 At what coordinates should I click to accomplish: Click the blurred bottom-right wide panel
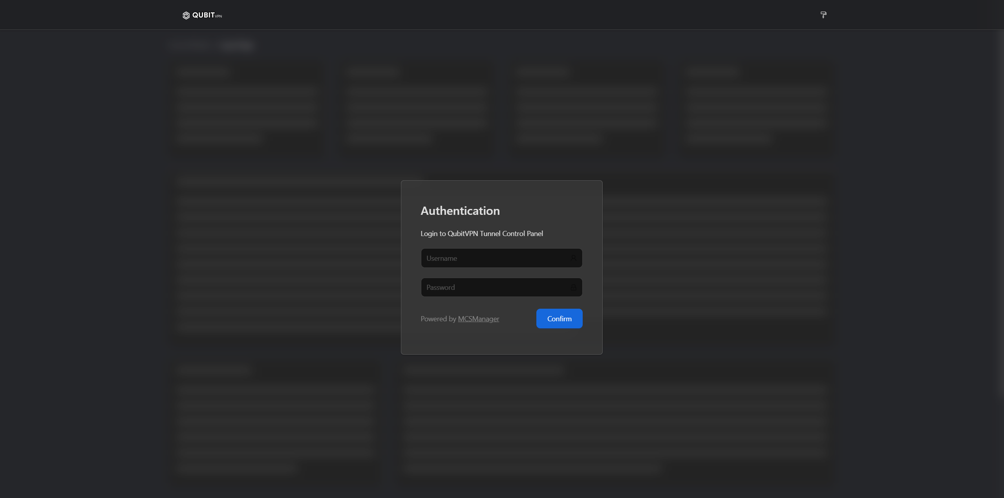tap(614, 424)
